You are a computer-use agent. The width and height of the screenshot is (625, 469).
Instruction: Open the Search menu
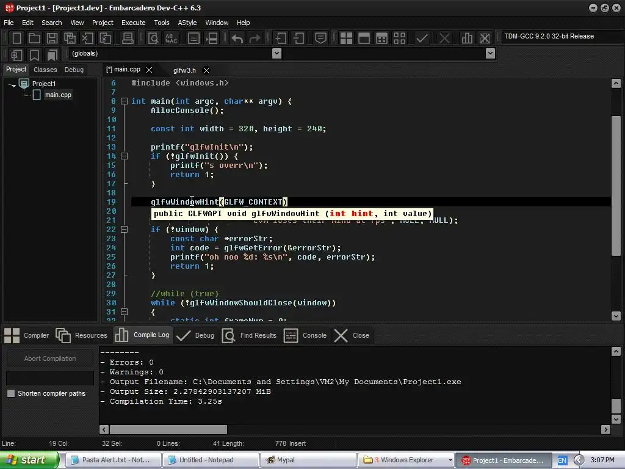(x=52, y=23)
